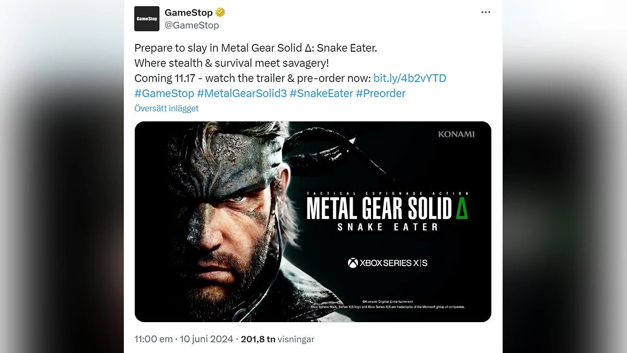
Task: Click the #Preorder hashtag
Action: pyautogui.click(x=380, y=94)
